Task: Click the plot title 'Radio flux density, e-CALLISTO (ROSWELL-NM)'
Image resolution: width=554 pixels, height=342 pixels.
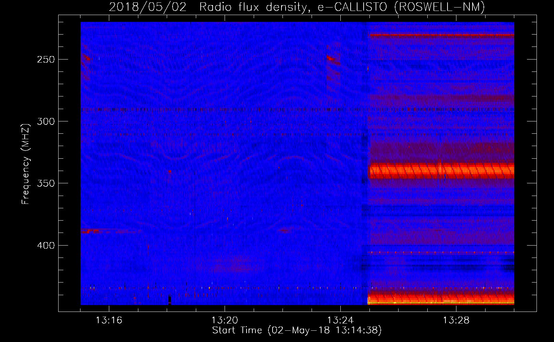Action: pyautogui.click(x=342, y=7)
